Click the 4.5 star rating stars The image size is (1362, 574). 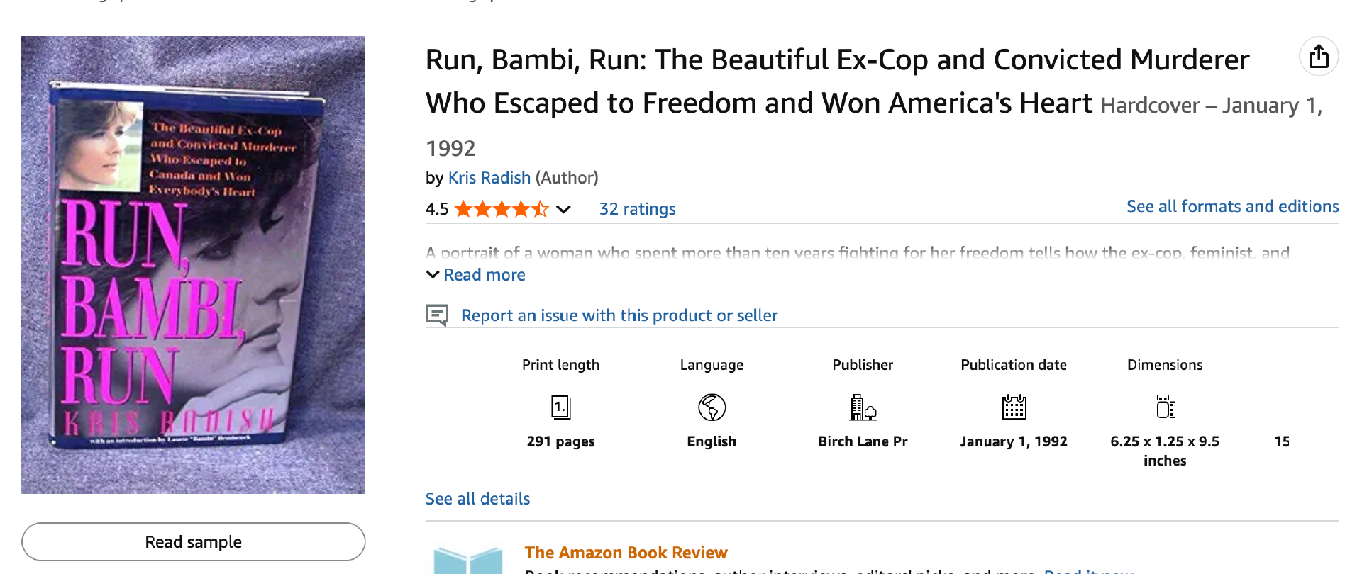[x=501, y=209]
